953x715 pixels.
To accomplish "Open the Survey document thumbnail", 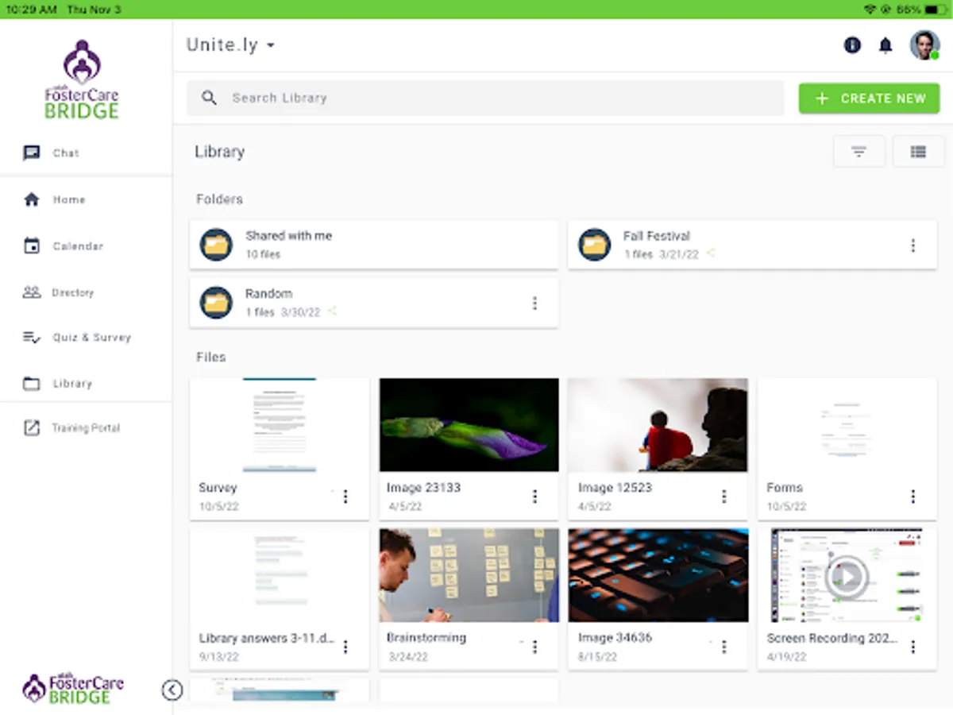I will click(280, 425).
